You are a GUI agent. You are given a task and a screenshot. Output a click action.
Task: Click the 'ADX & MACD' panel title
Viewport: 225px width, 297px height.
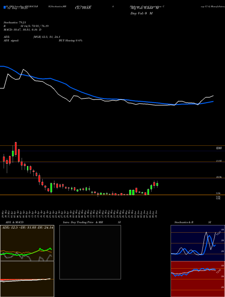pyautogui.click(x=14, y=222)
